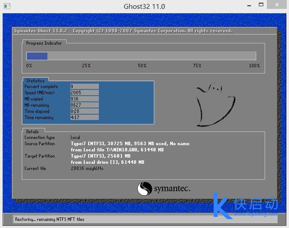Screen dimensions: 289x228
Task: Click the Percent complete value field
Action: 84,87
